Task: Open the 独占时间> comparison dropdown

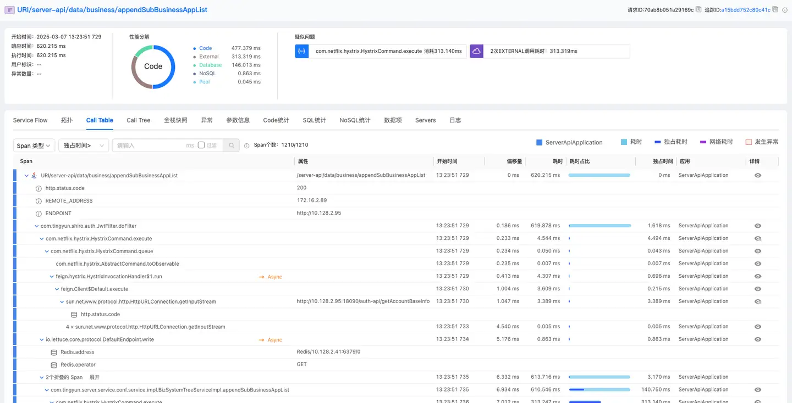Action: [84, 145]
